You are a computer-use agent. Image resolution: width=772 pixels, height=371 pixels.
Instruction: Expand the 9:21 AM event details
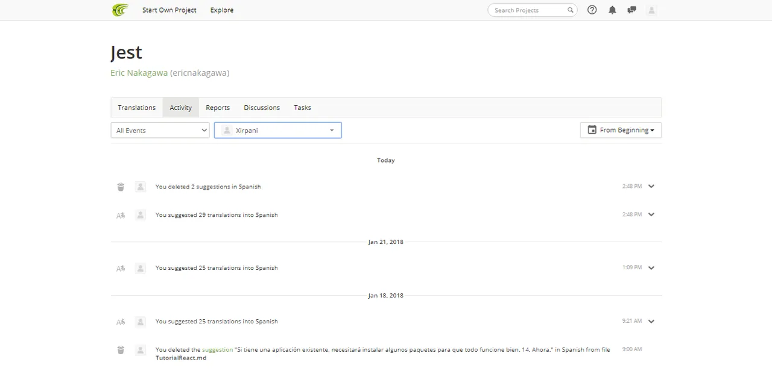[x=651, y=322]
